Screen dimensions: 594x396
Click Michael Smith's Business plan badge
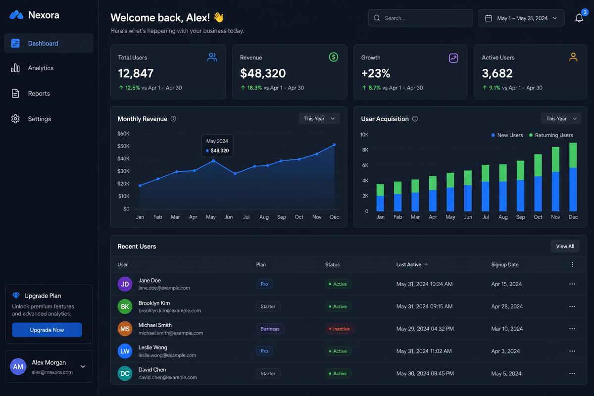[270, 329]
